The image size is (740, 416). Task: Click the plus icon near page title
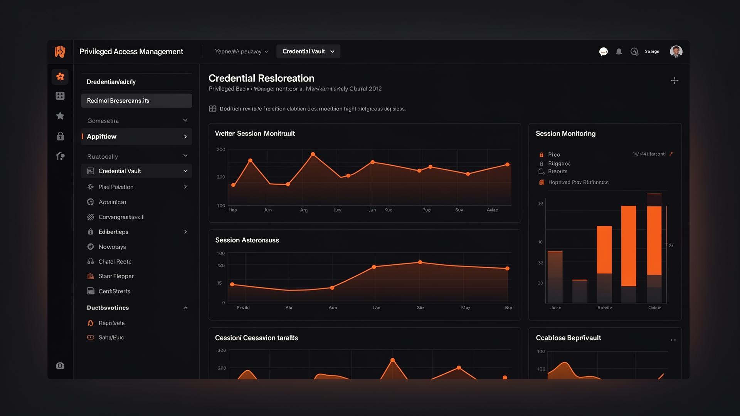(674, 81)
